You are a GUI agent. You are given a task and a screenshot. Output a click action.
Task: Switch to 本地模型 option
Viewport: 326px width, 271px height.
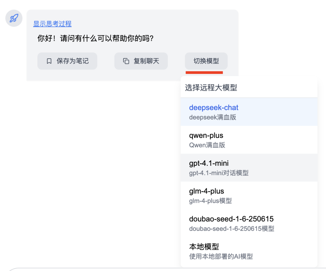pos(249,251)
